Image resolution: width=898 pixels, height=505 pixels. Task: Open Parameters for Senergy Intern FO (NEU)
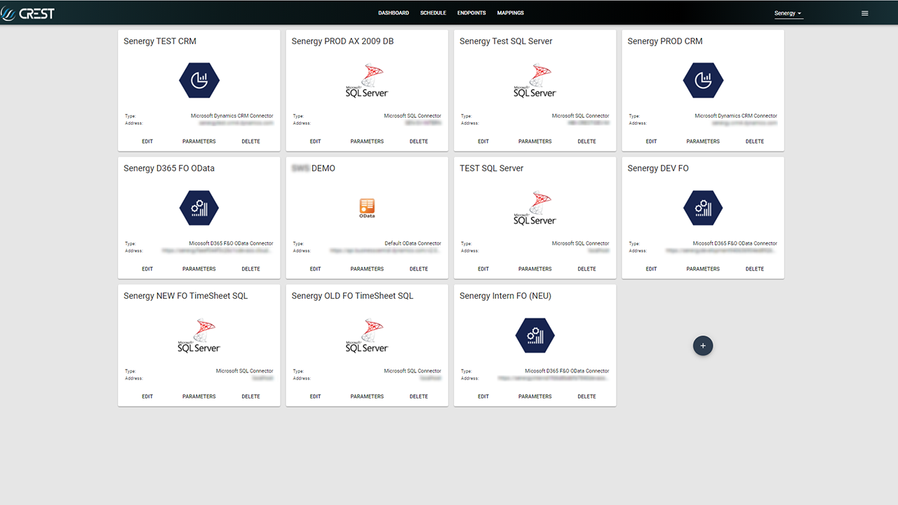click(535, 396)
